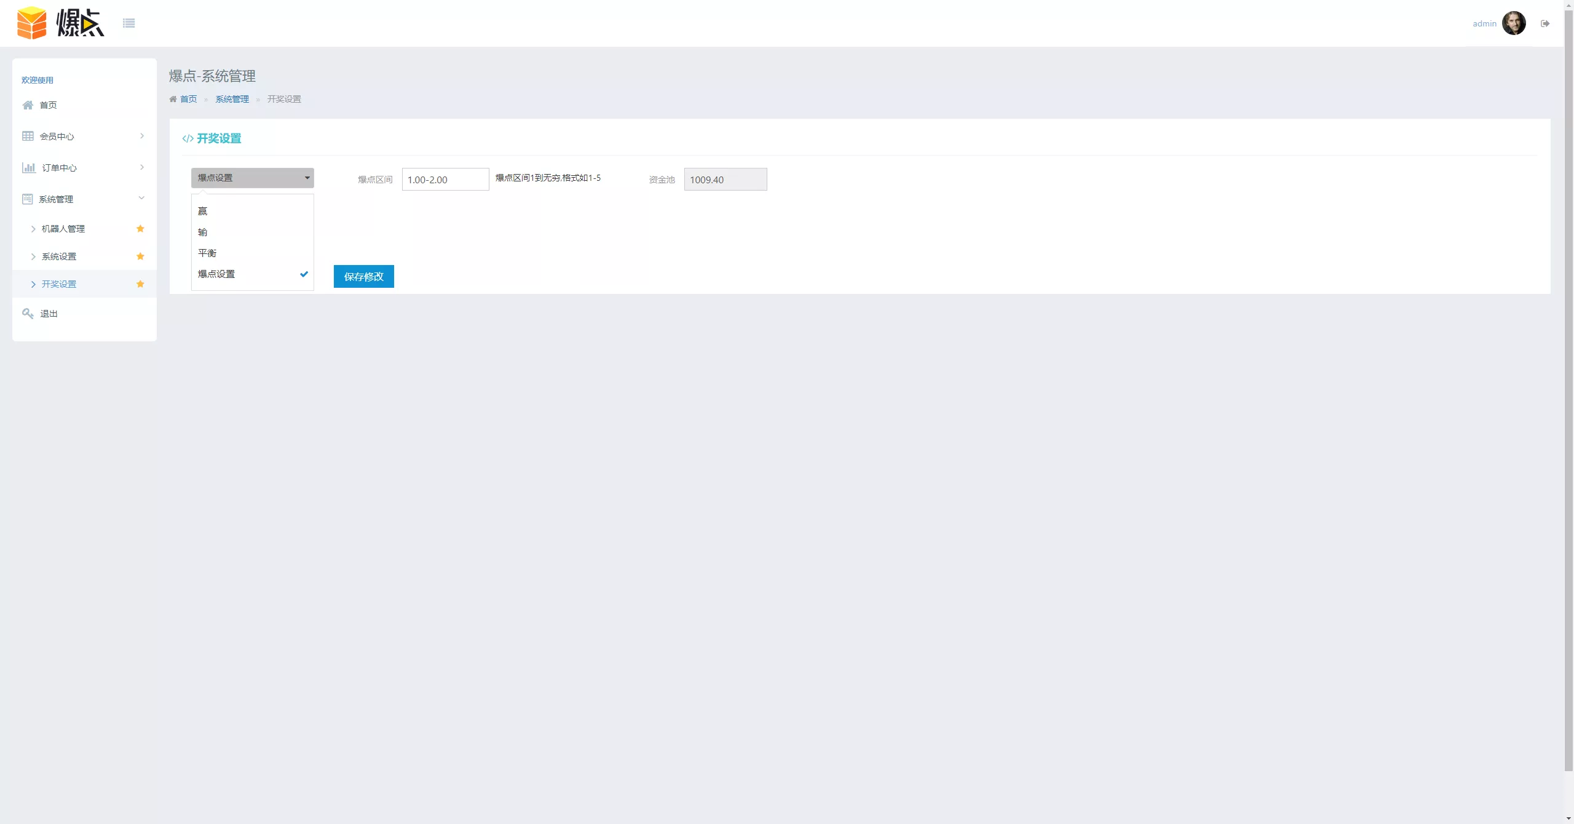The width and height of the screenshot is (1574, 824).
Task: Click the star icon next to 机器人管理
Action: [x=140, y=229]
